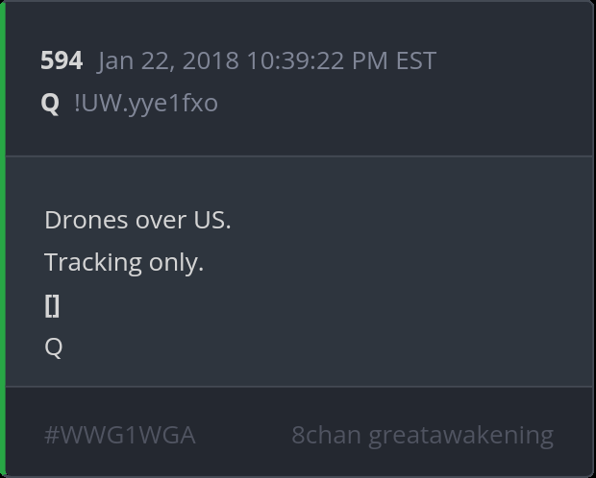
Task: Select the tripcode !UW.yye1fxo
Action: [145, 103]
